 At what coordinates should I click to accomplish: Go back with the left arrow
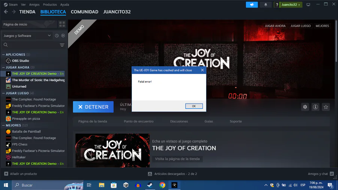click(x=6, y=12)
